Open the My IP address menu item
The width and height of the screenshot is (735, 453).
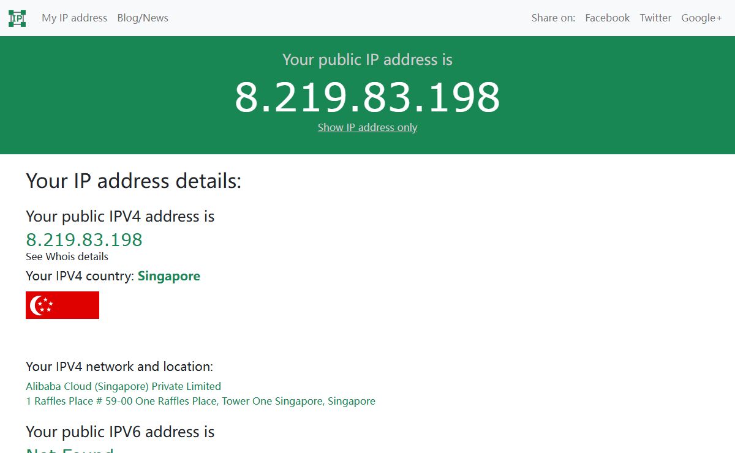click(x=74, y=18)
